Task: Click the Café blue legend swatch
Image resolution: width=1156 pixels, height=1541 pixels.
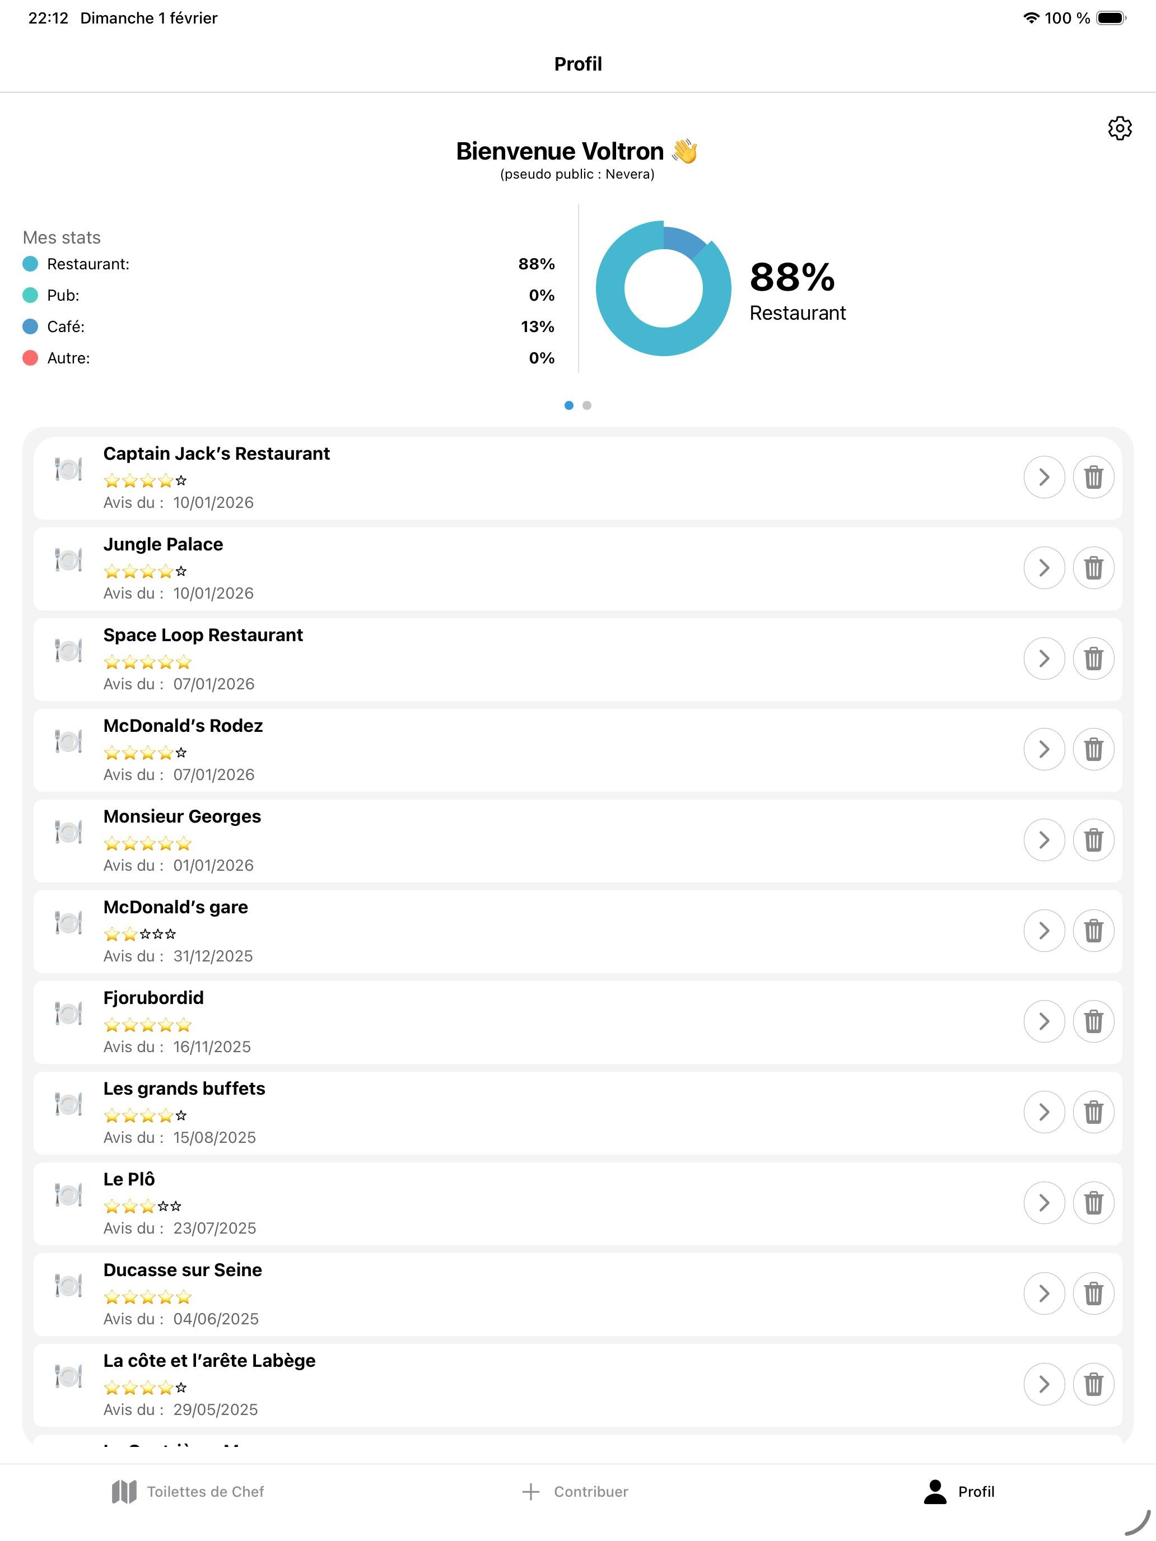Action: pos(30,326)
